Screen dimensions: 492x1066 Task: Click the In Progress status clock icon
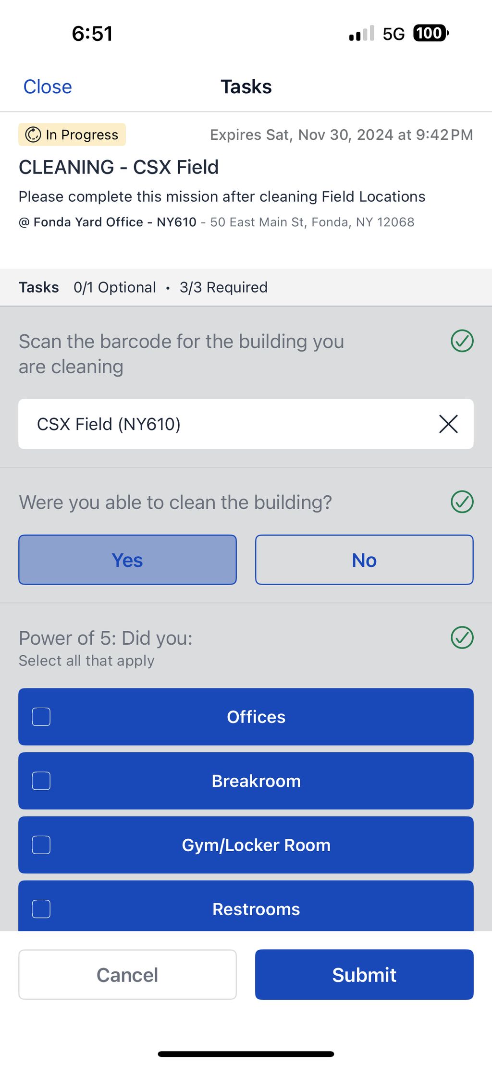33,135
